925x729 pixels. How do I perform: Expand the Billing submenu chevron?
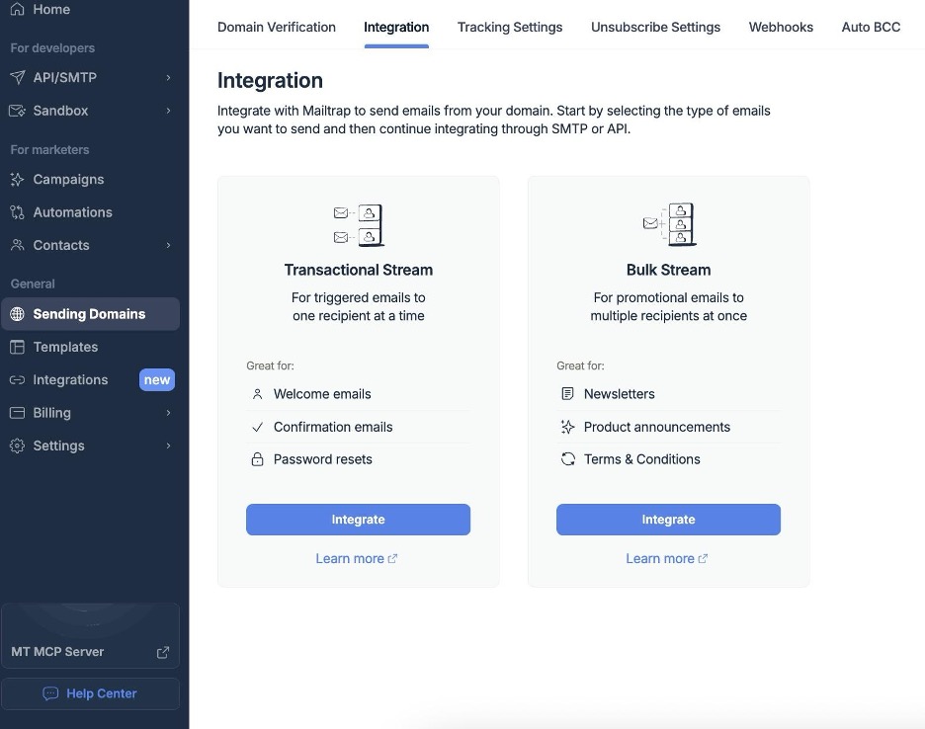[168, 413]
